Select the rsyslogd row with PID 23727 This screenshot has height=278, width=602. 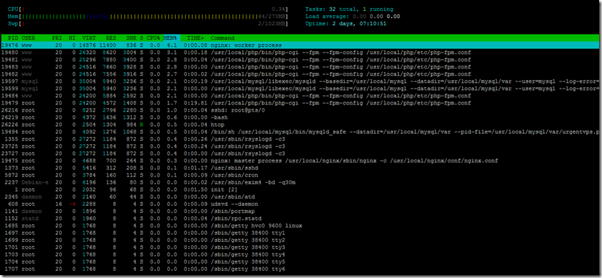300,153
